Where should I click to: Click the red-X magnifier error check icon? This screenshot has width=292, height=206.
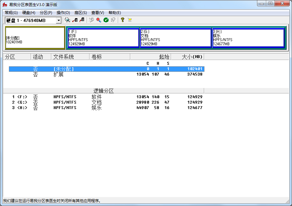click(98, 20)
